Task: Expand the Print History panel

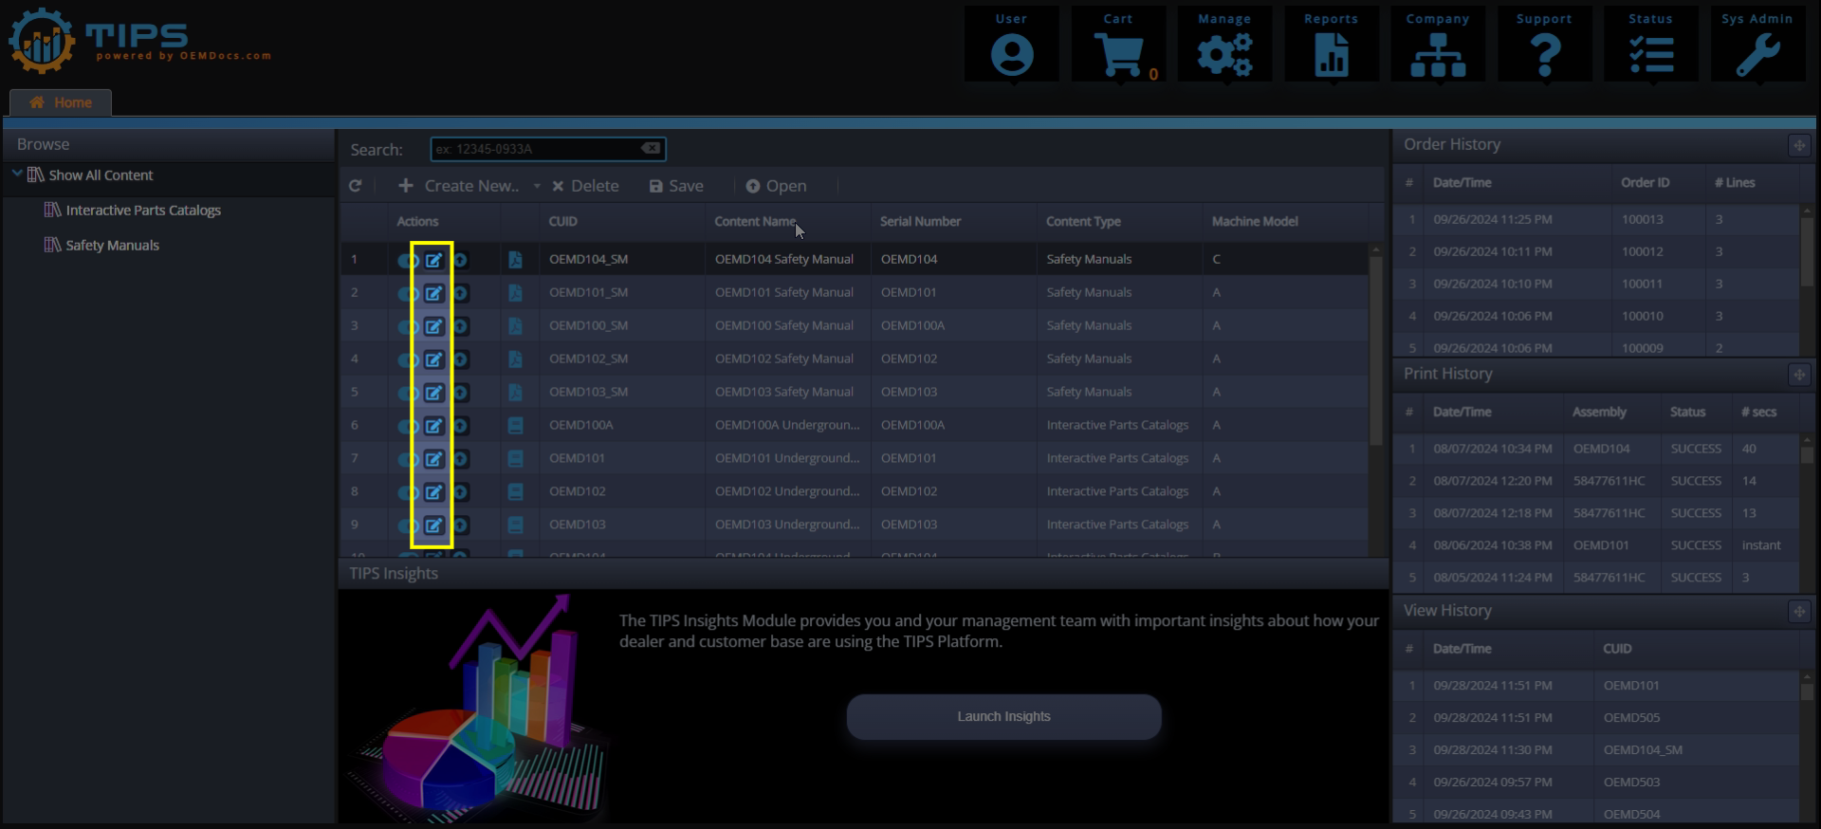Action: 1798,375
